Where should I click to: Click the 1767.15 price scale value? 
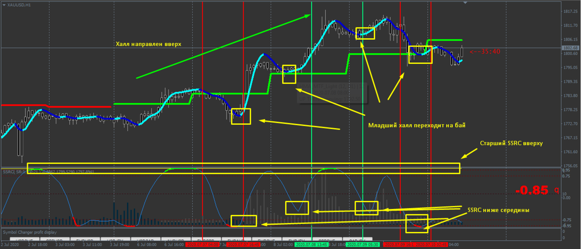tap(570, 138)
